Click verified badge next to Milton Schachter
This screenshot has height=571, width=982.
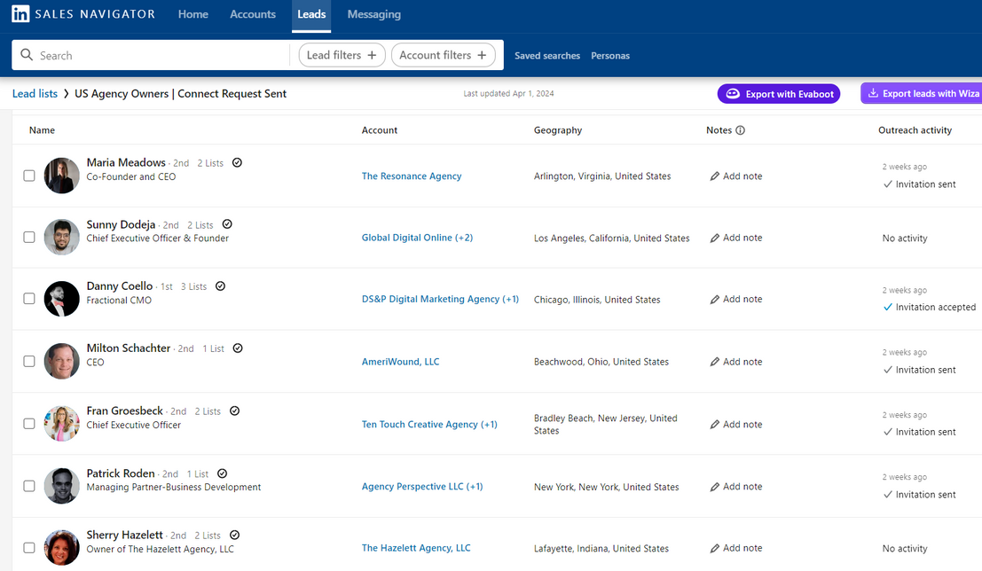pyautogui.click(x=238, y=348)
